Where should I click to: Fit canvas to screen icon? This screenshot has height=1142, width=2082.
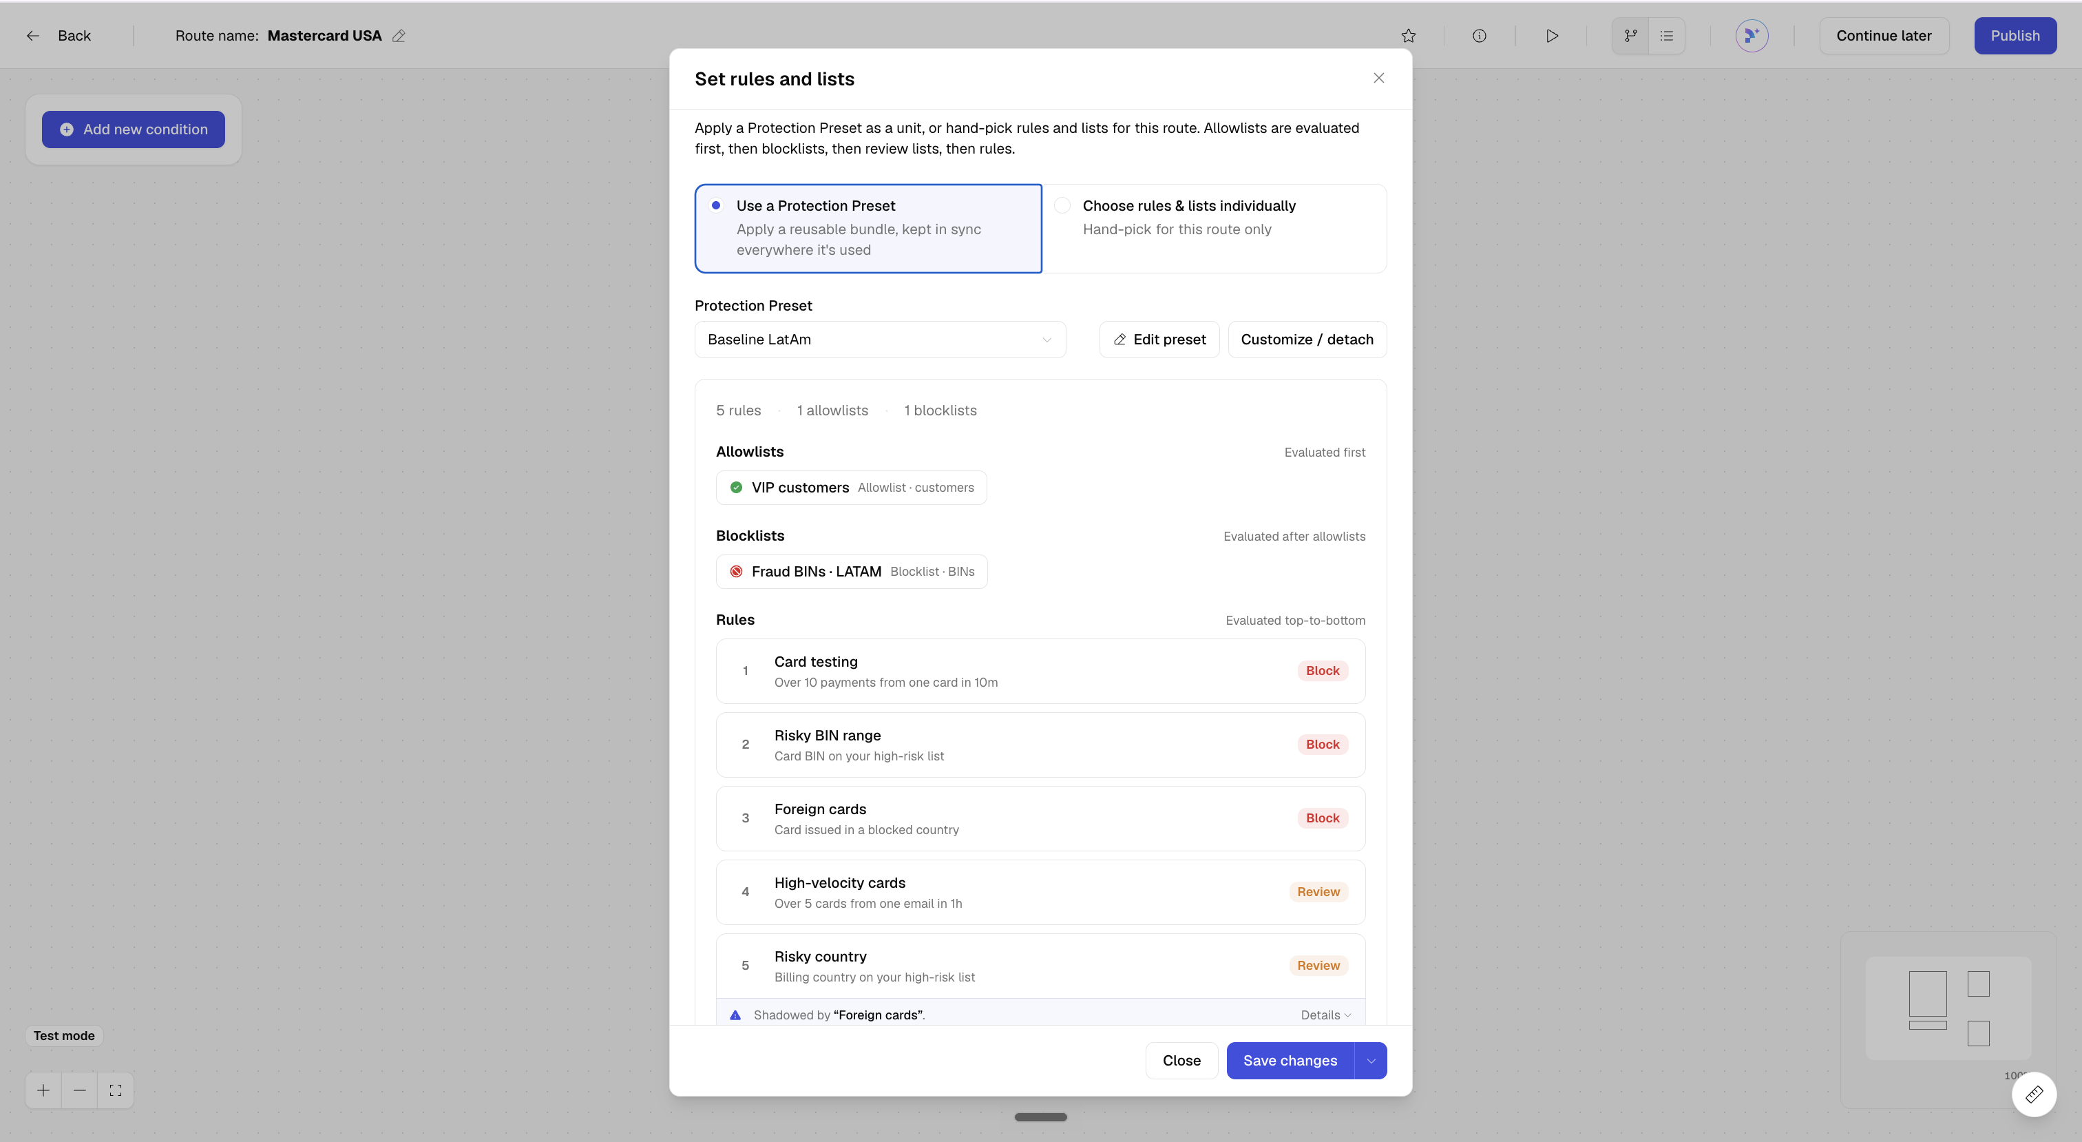click(116, 1090)
